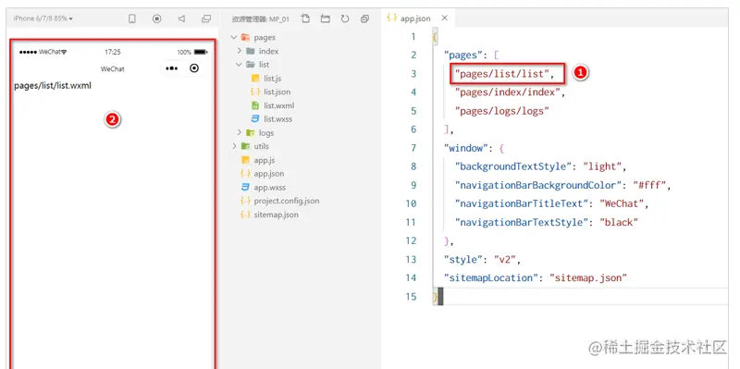Image resolution: width=740 pixels, height=369 pixels.
Task: Click the 资源管理器: MP_01 explorer header
Action: (x=261, y=19)
